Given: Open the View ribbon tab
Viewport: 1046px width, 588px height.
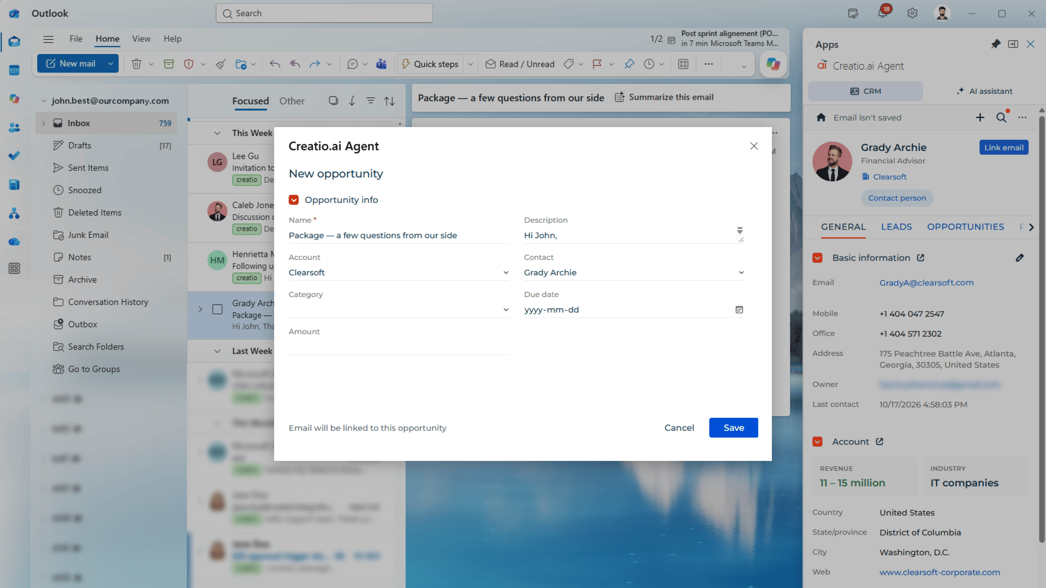Looking at the screenshot, I should pos(141,39).
